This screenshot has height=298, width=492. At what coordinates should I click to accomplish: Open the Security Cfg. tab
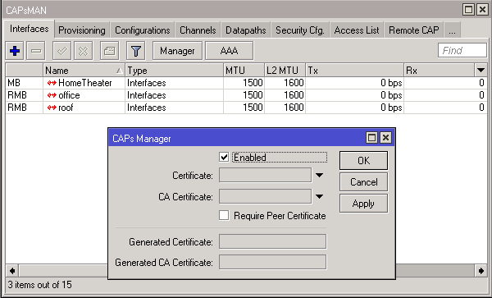pyautogui.click(x=300, y=30)
